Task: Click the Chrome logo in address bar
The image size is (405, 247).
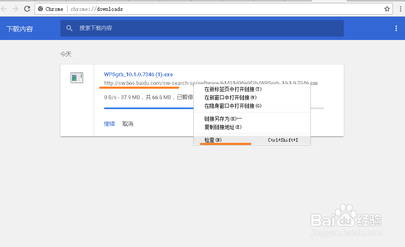Action: (40, 9)
